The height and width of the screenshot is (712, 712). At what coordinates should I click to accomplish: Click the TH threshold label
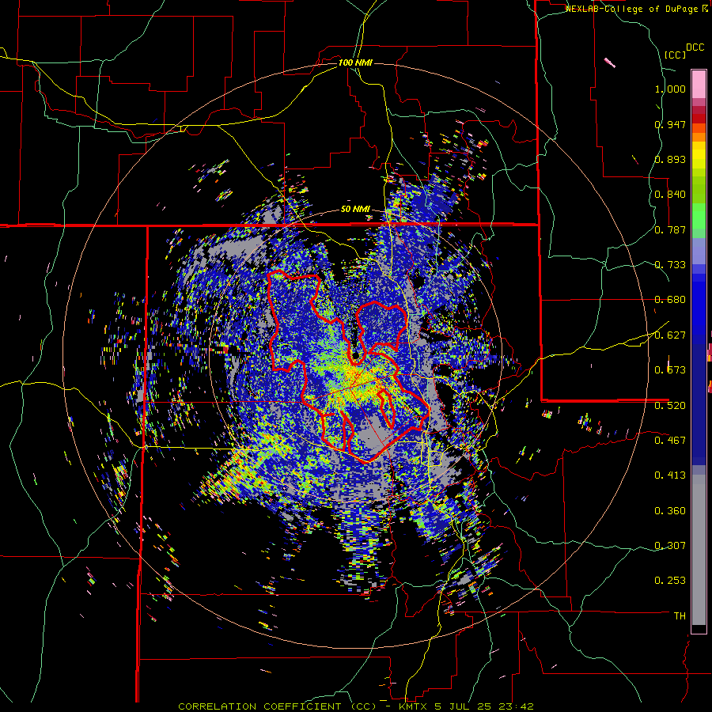pos(680,616)
